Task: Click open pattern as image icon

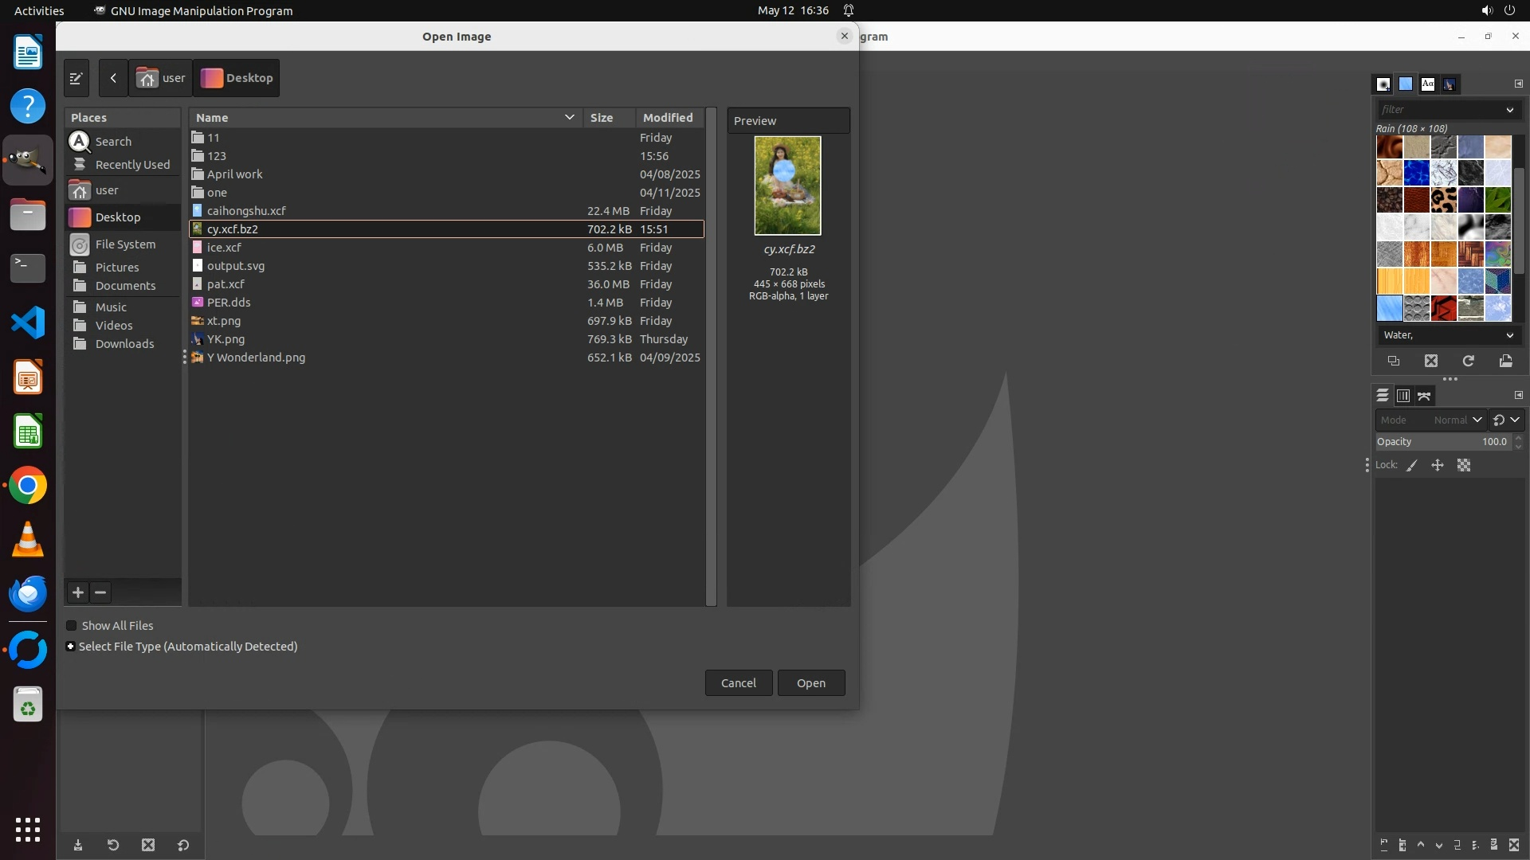Action: [x=1505, y=362]
